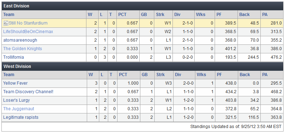Image resolution: width=285 pixels, height=133 pixels.
Task: Open the Still No Stanfurdium team link
Action: coord(28,23)
